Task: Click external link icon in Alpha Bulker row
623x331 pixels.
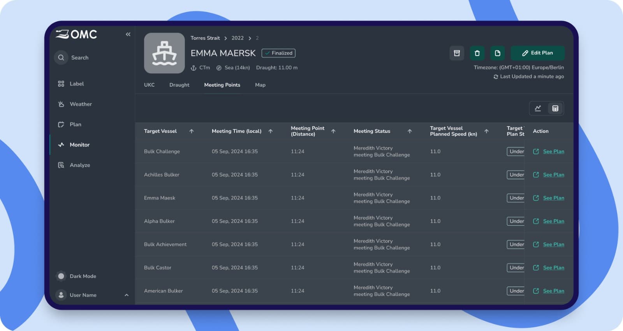Action: point(536,221)
